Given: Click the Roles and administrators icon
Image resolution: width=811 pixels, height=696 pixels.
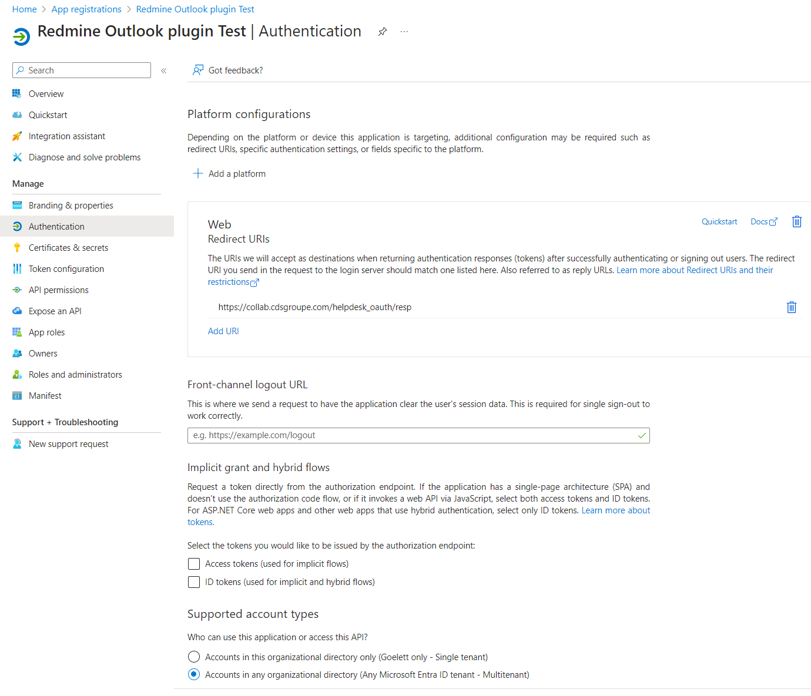Looking at the screenshot, I should [x=17, y=375].
